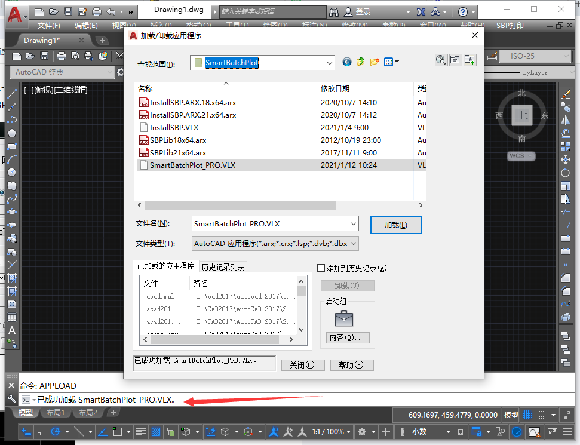Click the New drawing icon in quick access toolbar
Screen dimensions: 580x445
(x=39, y=12)
